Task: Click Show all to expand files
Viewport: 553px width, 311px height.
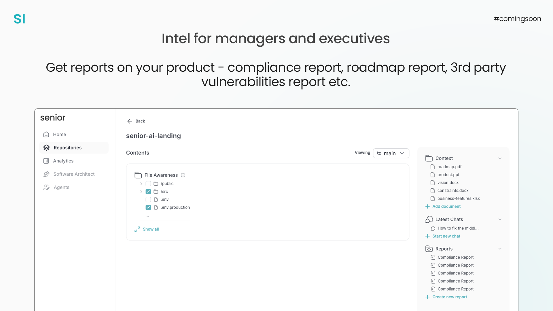Action: coord(151,229)
